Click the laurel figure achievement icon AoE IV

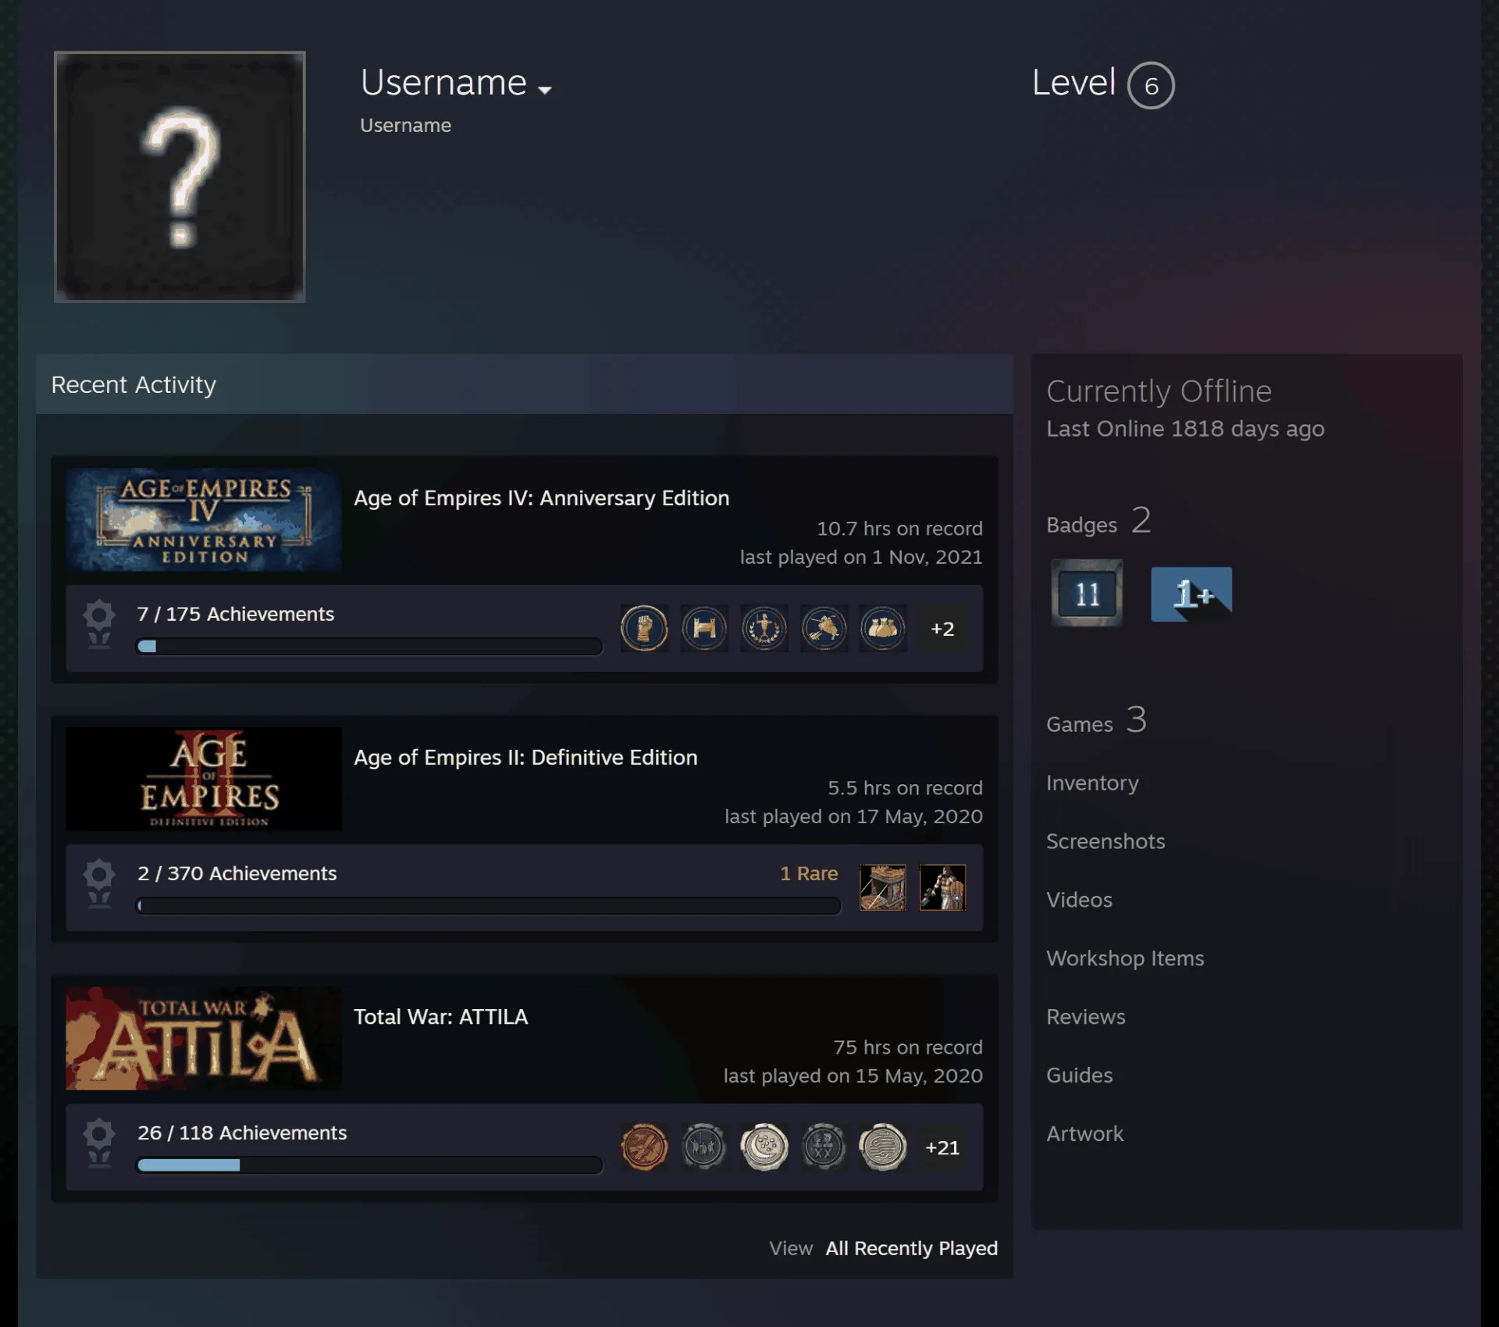coord(764,628)
